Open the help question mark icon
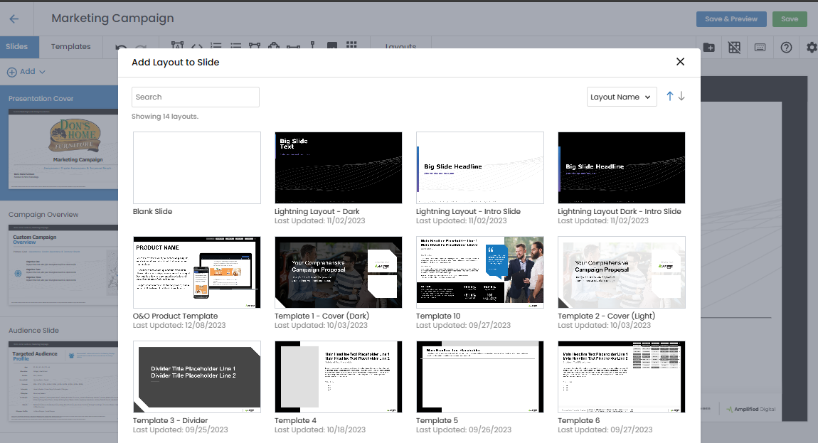The width and height of the screenshot is (818, 443). pyautogui.click(x=786, y=47)
